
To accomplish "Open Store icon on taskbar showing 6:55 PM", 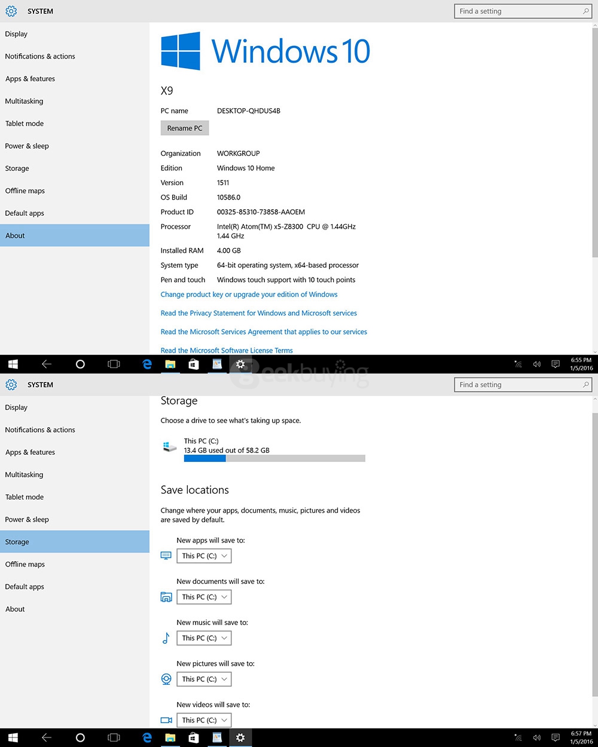I will 194,364.
